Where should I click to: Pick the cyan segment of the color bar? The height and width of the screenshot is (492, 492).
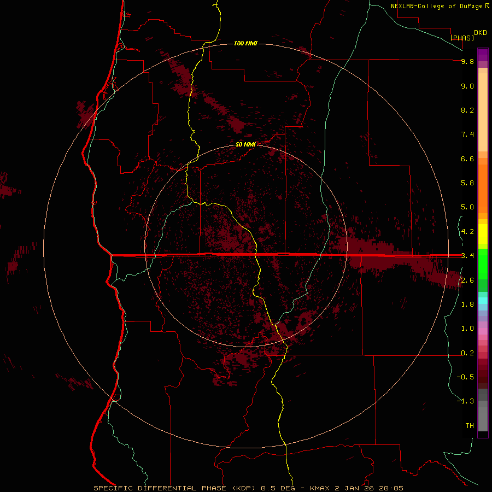pos(483,301)
